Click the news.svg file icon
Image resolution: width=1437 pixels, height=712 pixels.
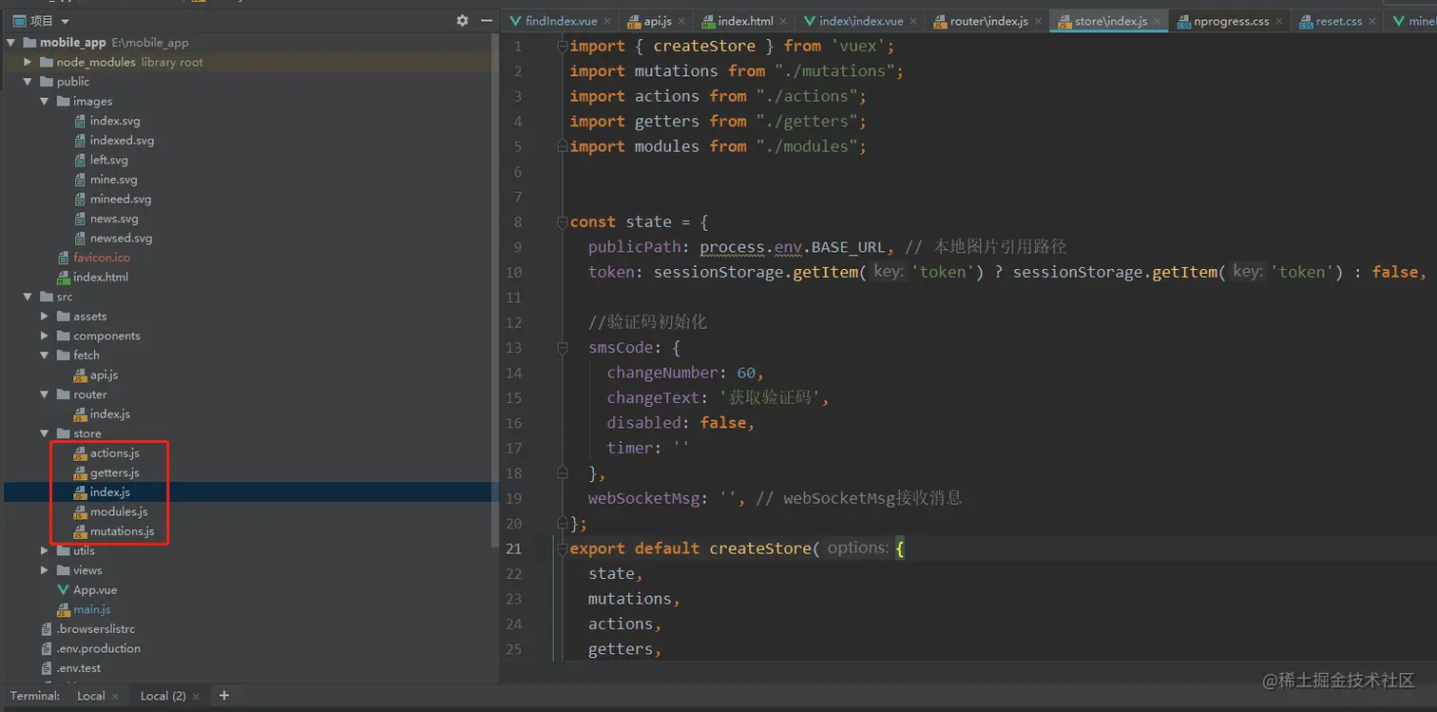80,219
